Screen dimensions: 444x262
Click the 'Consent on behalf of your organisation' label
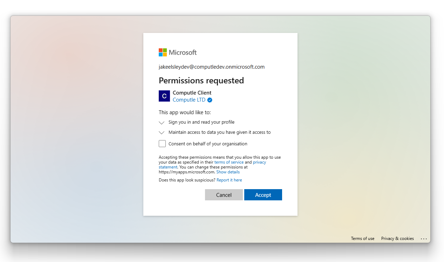(x=208, y=144)
